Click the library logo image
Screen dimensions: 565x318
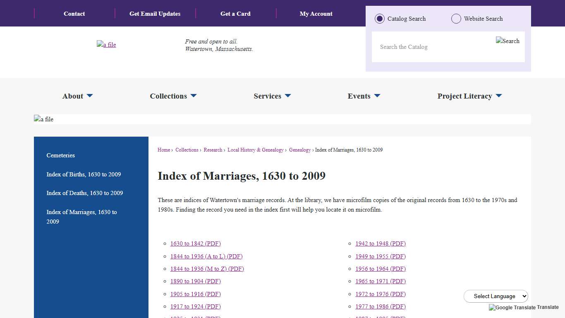[x=106, y=45]
